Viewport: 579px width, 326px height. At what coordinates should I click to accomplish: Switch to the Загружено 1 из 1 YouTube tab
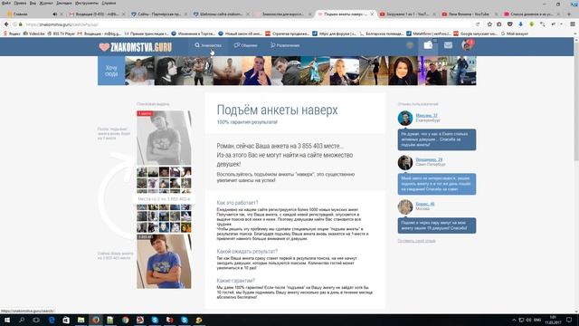pos(407,14)
